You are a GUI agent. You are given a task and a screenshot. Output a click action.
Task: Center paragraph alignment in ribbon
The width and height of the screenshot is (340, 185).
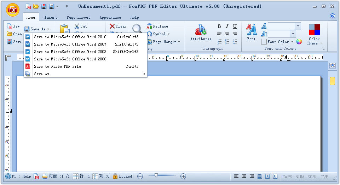tap(227, 34)
